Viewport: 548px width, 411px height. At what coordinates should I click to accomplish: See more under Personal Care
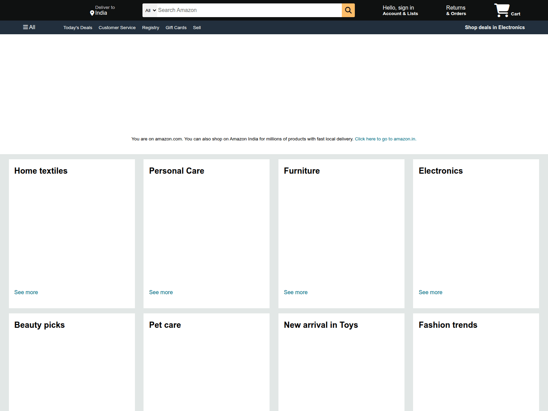pyautogui.click(x=161, y=292)
